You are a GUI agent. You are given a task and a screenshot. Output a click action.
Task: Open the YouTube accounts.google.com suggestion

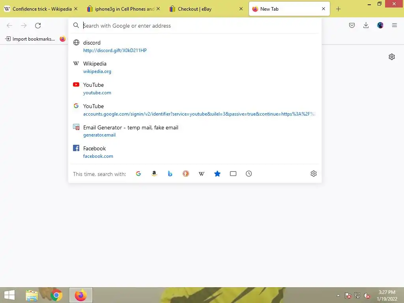pyautogui.click(x=195, y=110)
